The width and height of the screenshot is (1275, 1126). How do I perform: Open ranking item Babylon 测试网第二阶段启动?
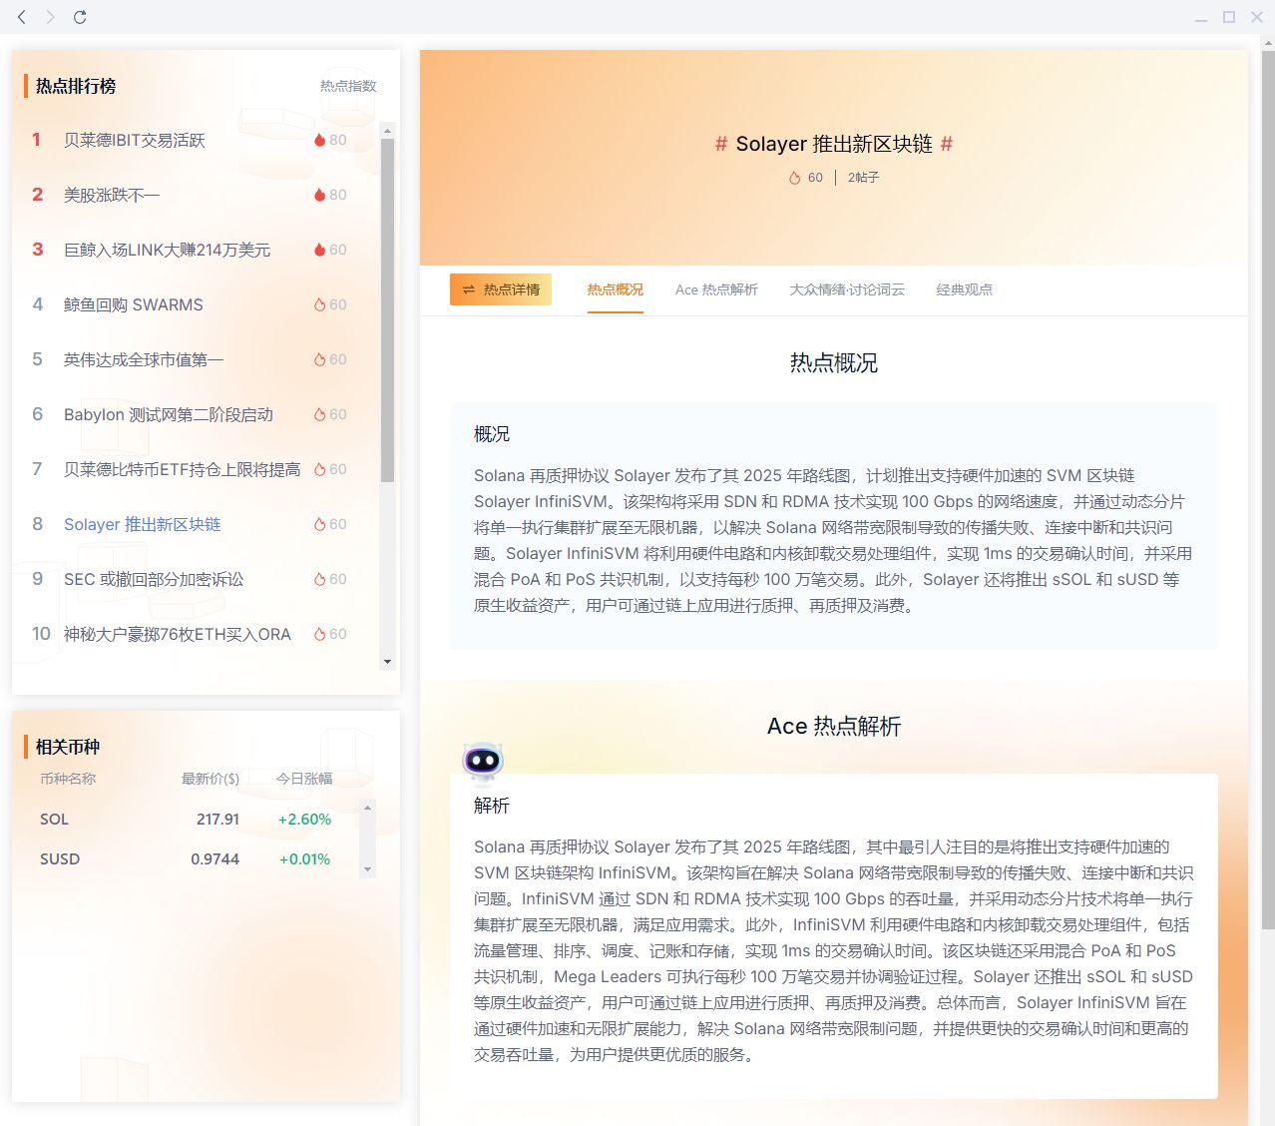tap(169, 414)
